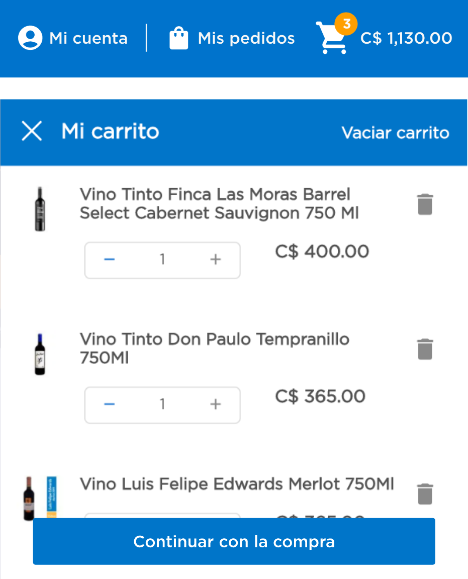
Task: Decrease the Don Paulo Tempranillo quantity
Action: coord(110,404)
